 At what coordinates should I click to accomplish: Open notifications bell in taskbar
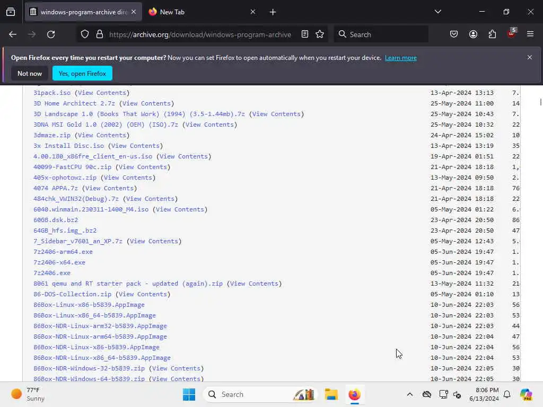[507, 394]
